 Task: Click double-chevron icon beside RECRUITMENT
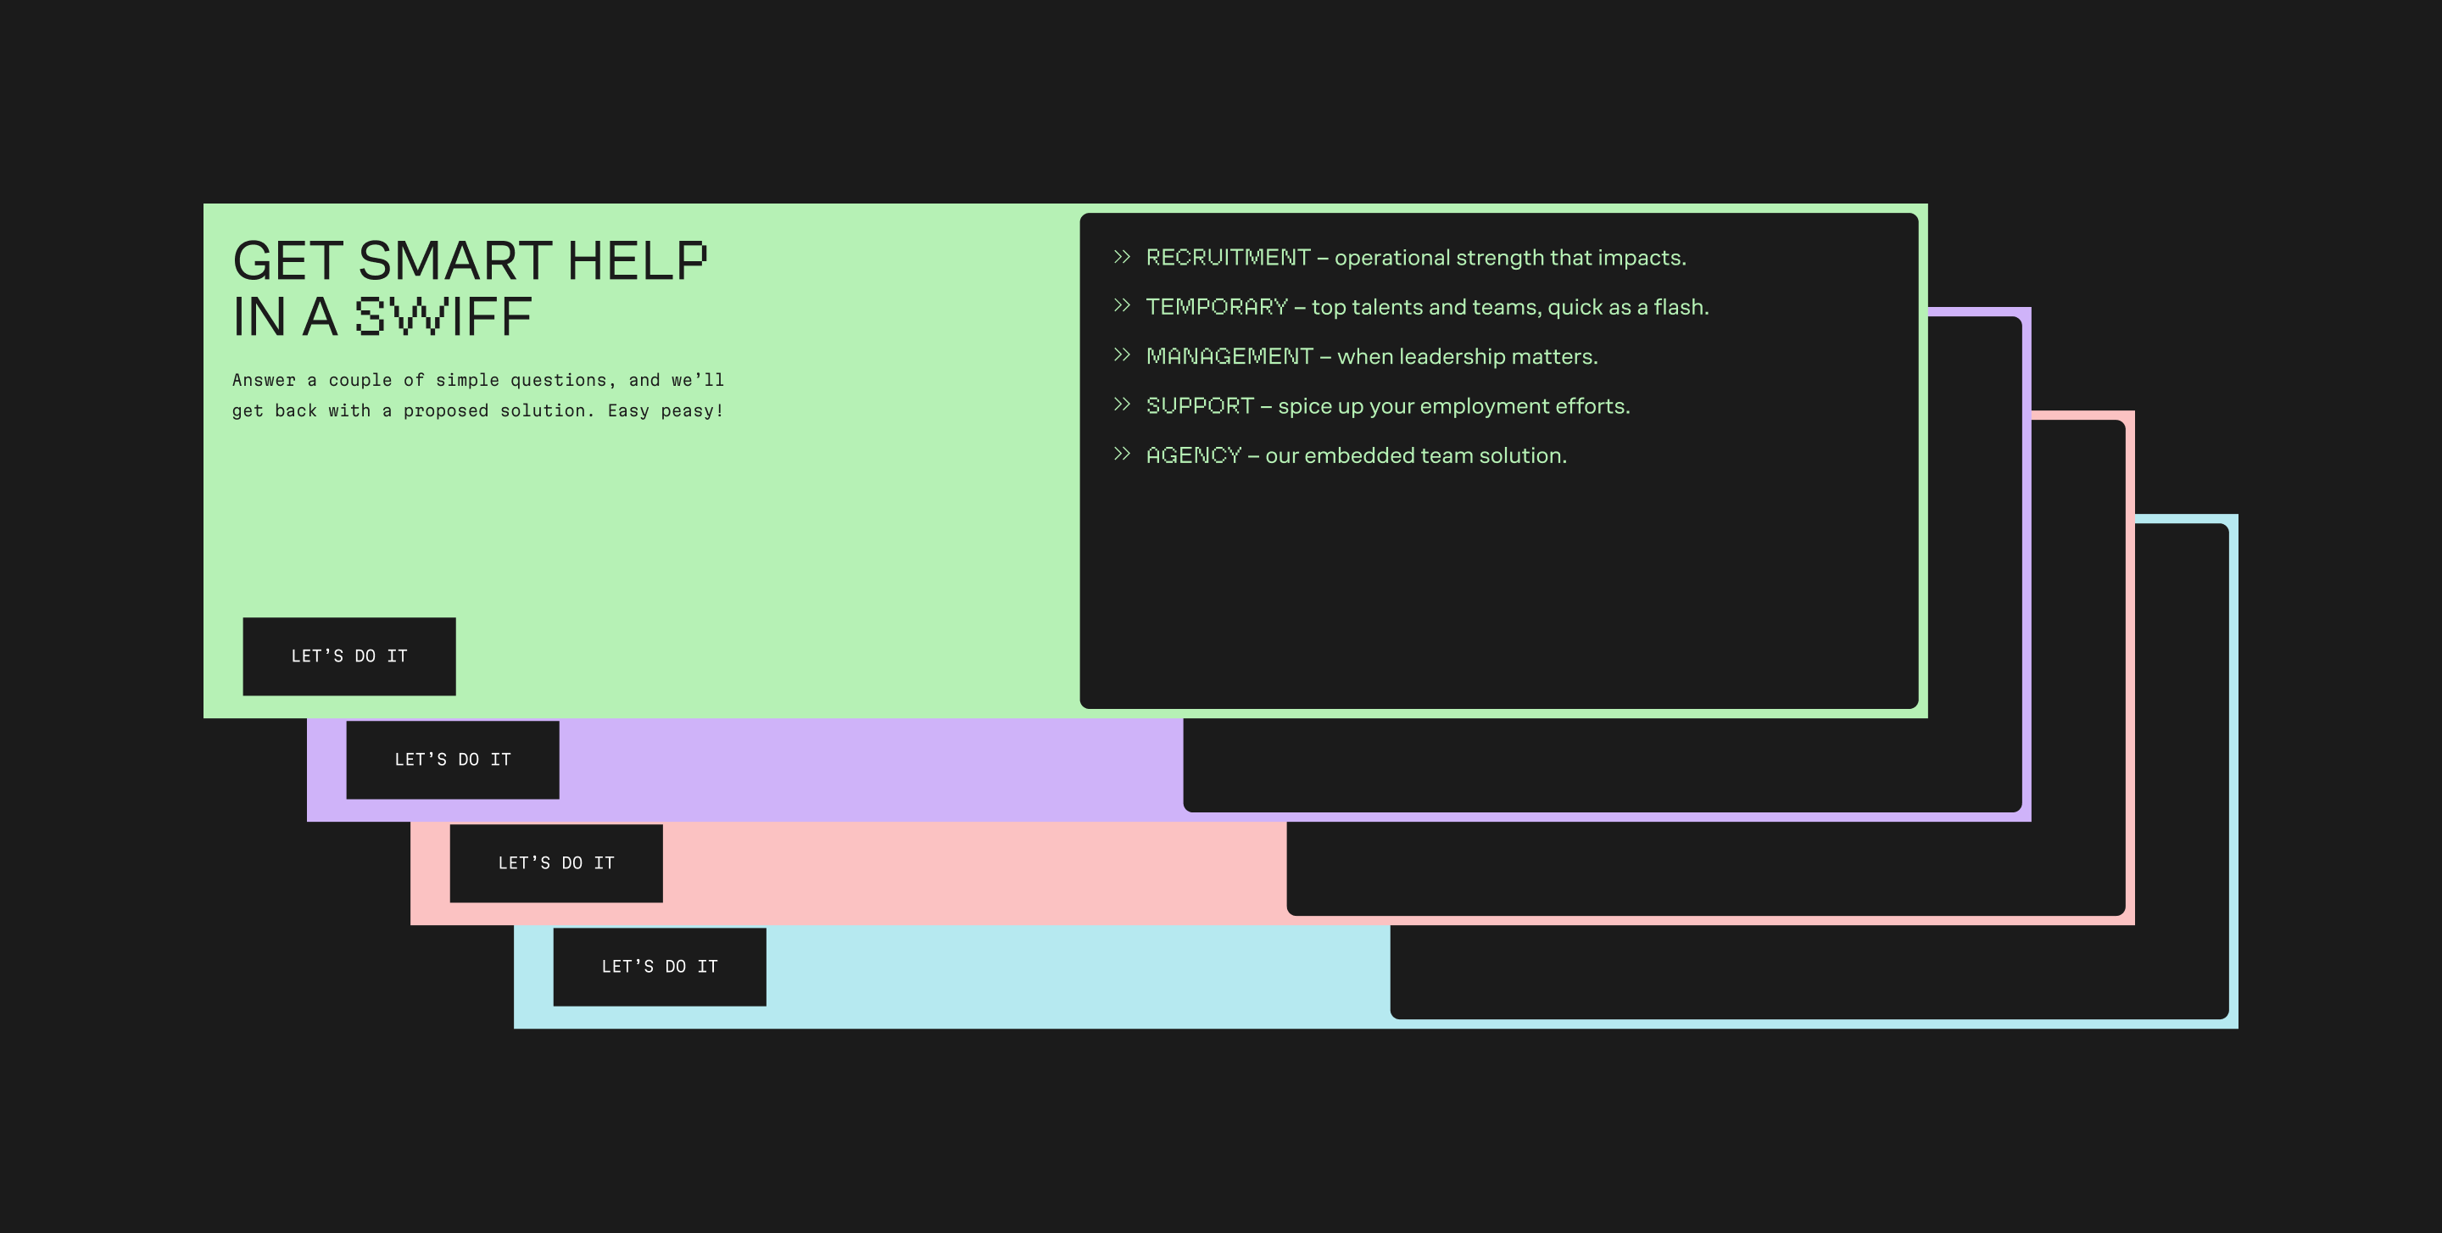click(1122, 257)
